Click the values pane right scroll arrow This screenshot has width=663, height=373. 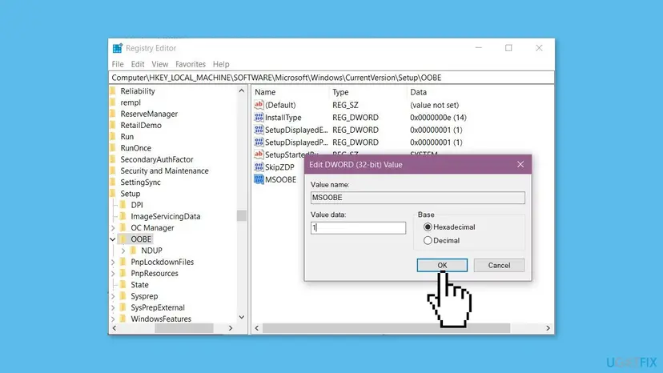click(548, 328)
